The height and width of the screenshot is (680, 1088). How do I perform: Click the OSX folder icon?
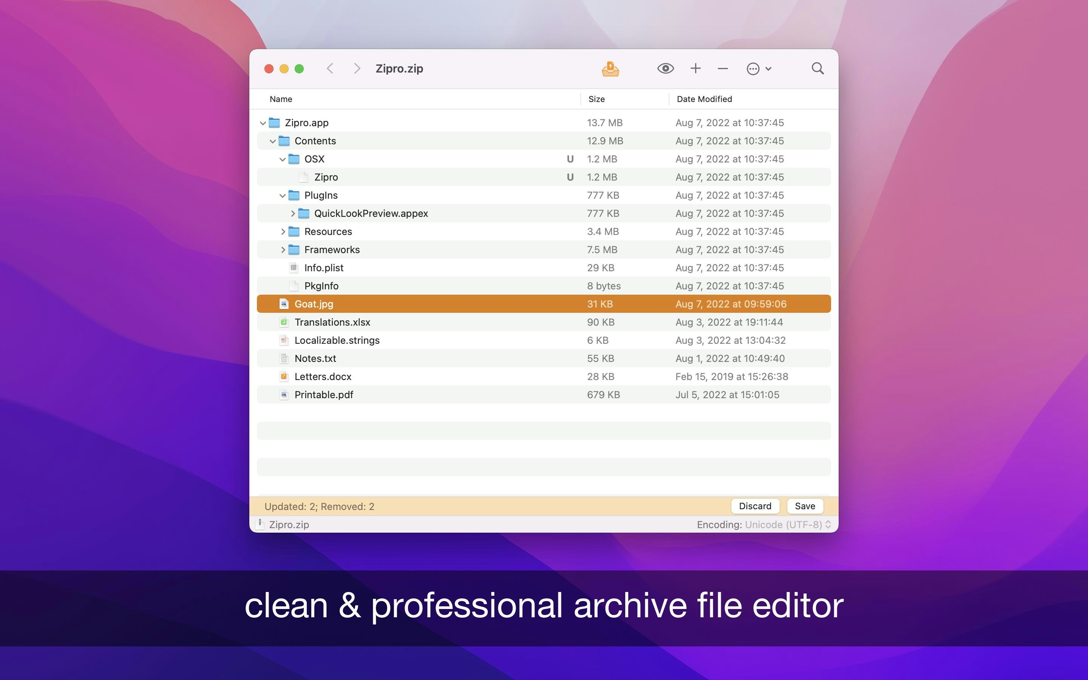294,159
